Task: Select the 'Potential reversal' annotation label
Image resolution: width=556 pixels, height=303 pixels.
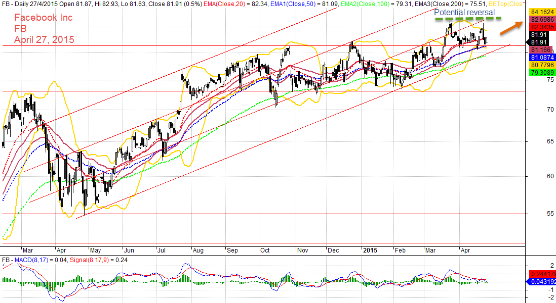Action: click(x=464, y=13)
